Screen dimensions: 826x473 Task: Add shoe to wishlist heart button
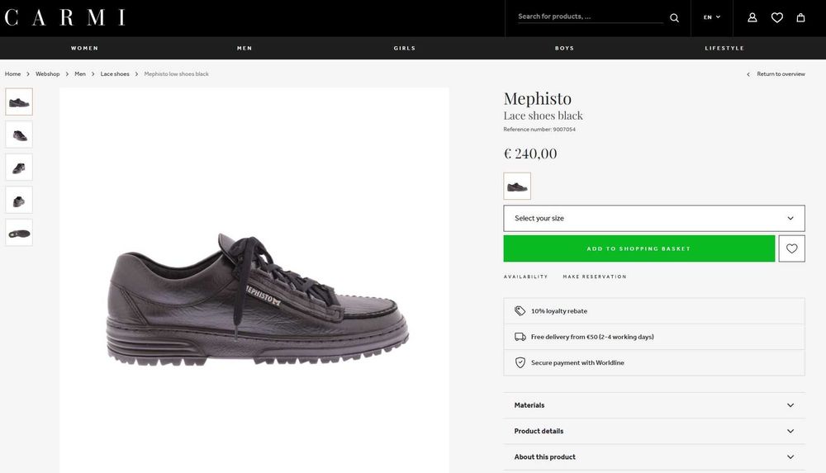(791, 248)
